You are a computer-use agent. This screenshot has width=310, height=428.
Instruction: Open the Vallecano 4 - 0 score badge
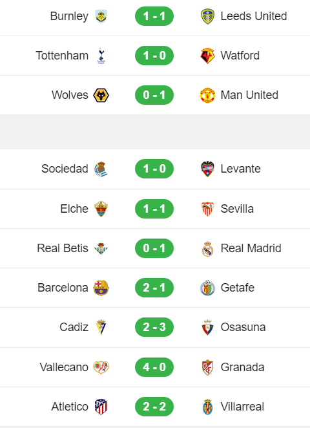pyautogui.click(x=154, y=367)
